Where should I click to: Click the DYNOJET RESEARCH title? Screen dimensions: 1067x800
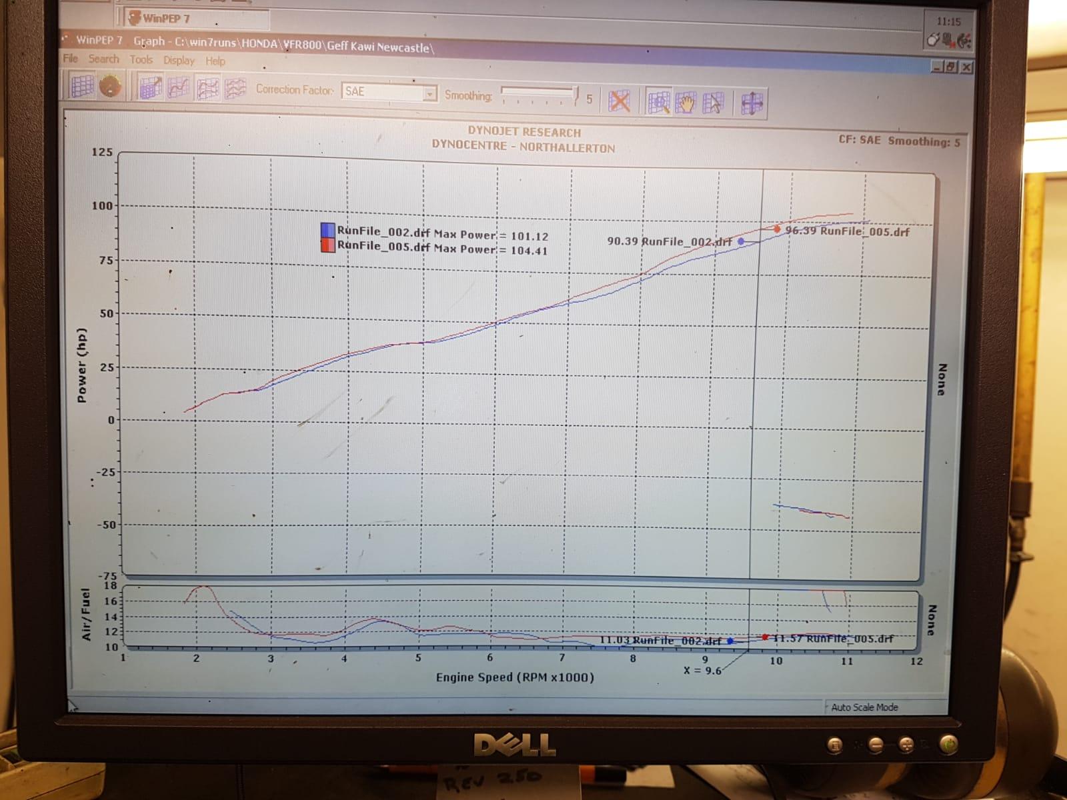524,132
